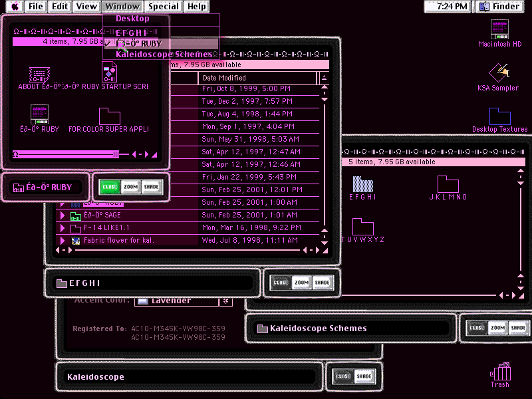Choose EFGHI in the Window menu
The height and width of the screenshot is (399, 532).
click(161, 33)
